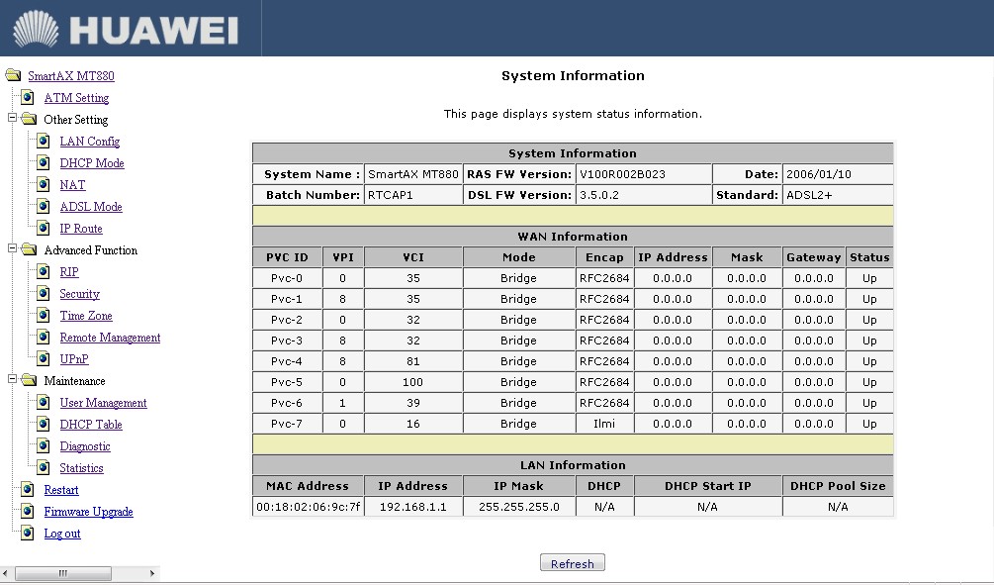The width and height of the screenshot is (994, 585).
Task: Click the date value 2006/01/10
Action: coord(838,174)
